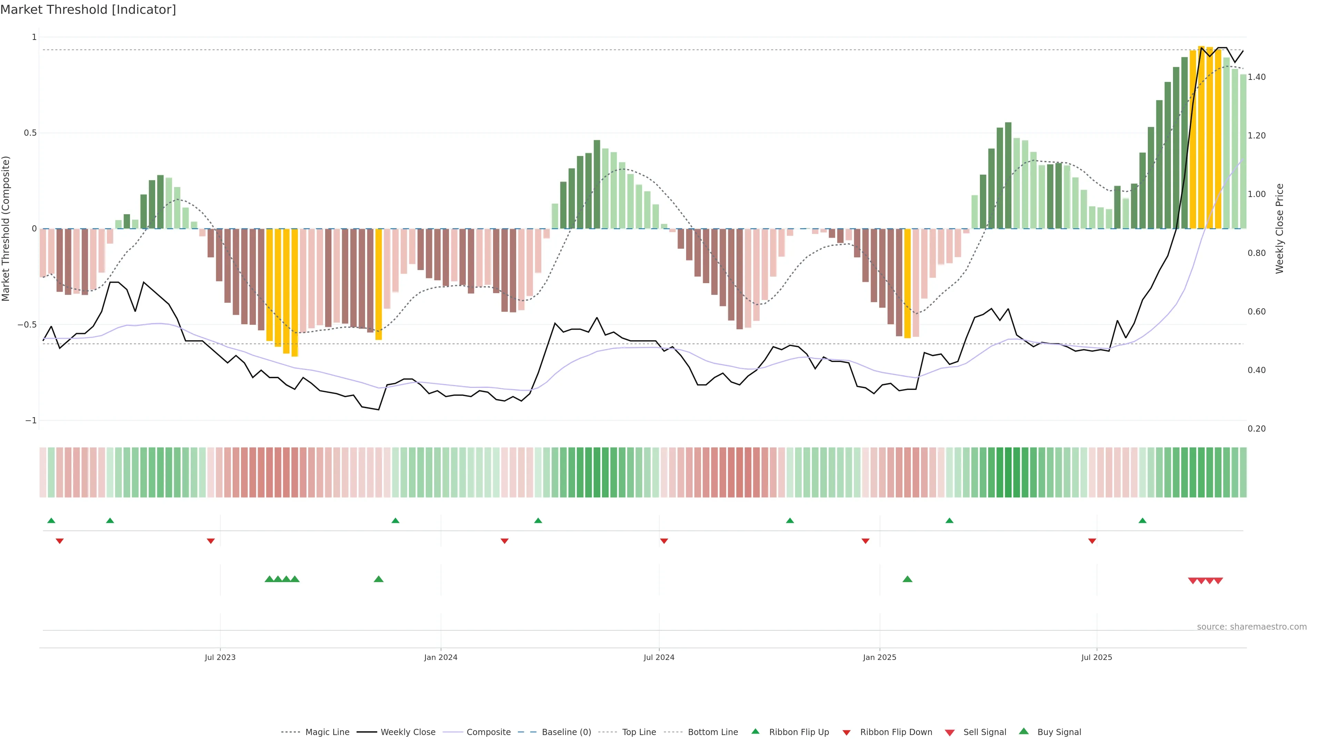This screenshot has height=744, width=1324.
Task: Click the first green ribbon flip up marker
Action: [x=51, y=521]
